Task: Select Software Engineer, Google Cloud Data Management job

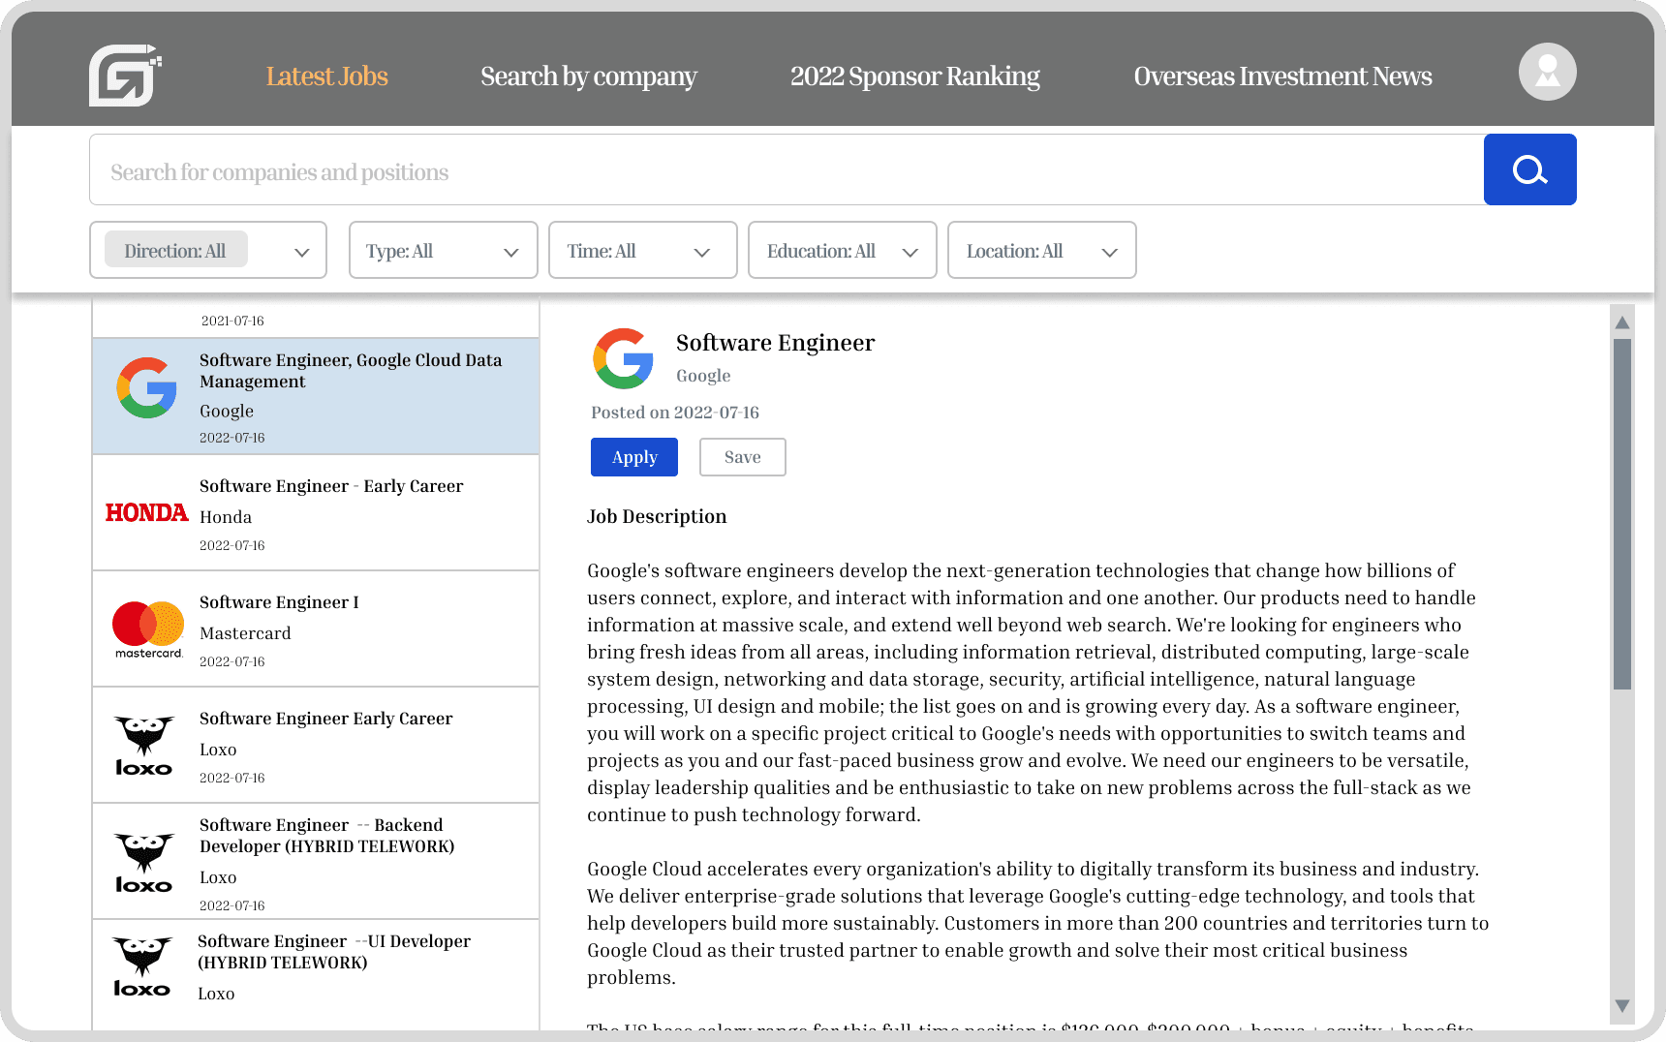Action: point(316,396)
